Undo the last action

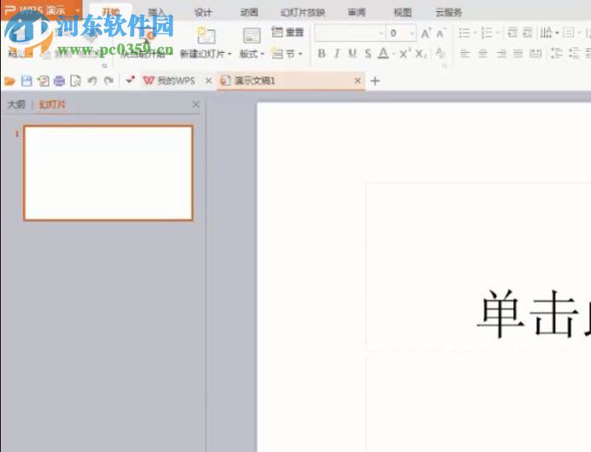coord(93,81)
